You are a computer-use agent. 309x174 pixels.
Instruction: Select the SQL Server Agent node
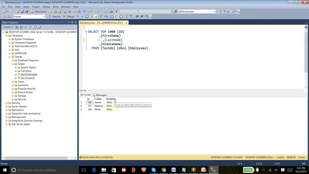21,124
